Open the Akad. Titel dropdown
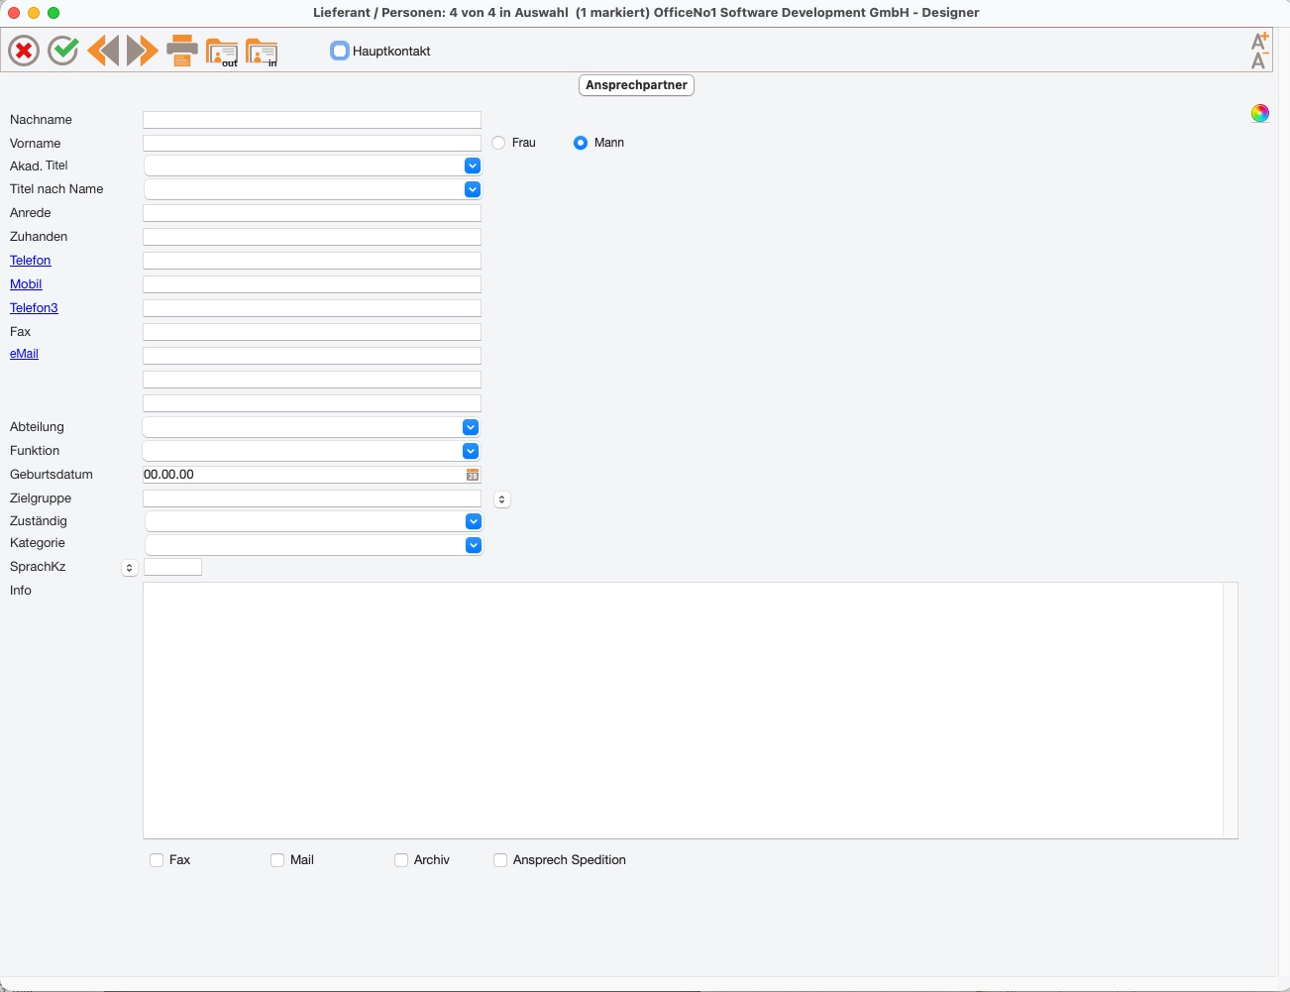 (473, 165)
